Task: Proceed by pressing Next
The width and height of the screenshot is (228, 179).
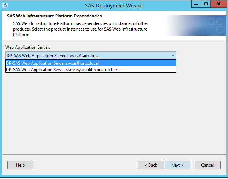Action: pos(177,165)
